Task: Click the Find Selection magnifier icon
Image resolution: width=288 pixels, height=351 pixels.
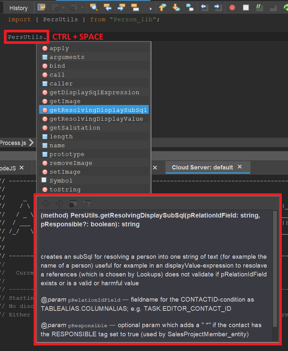Action: tap(94, 8)
